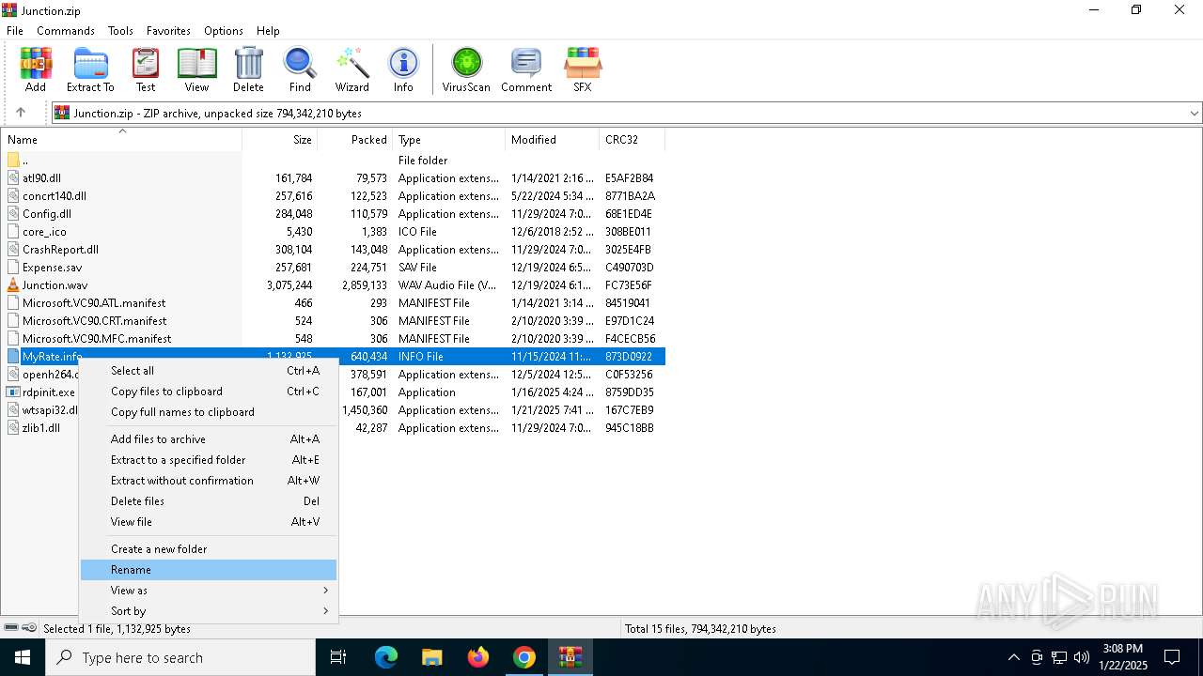The image size is (1203, 676).
Task: Choose 'Extract without confirmation'
Action: (x=209, y=481)
